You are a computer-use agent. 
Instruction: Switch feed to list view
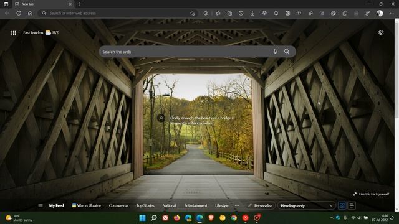tap(352, 205)
